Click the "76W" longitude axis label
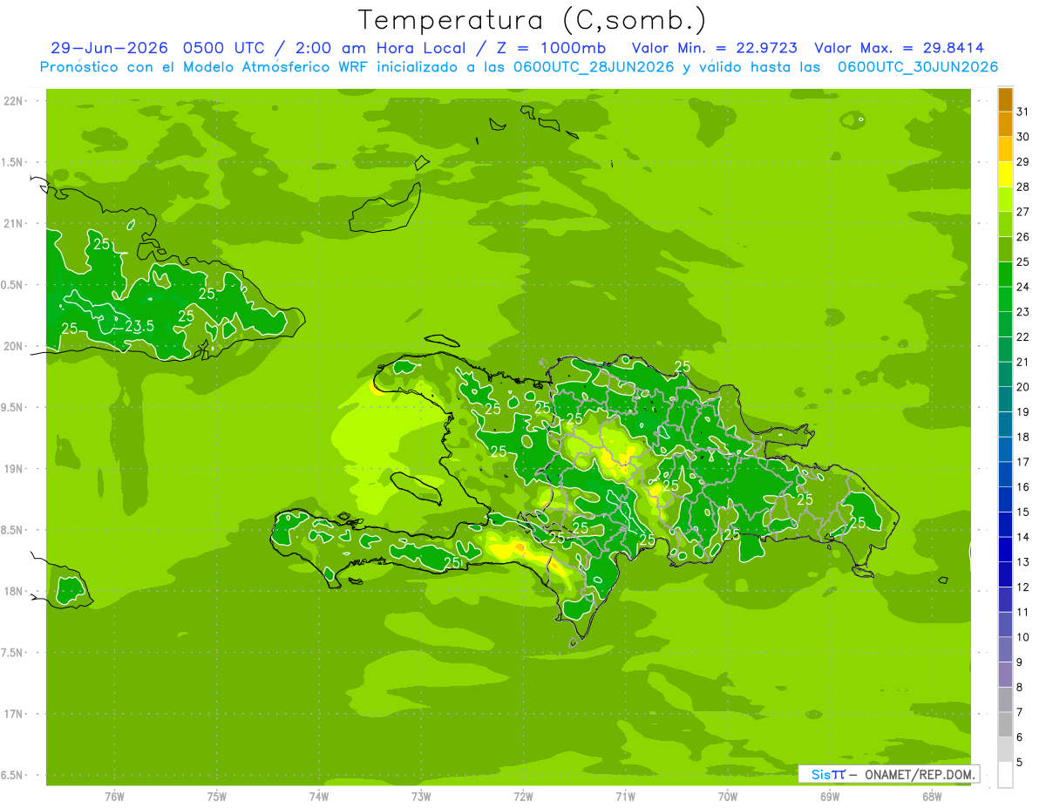 pos(114,797)
